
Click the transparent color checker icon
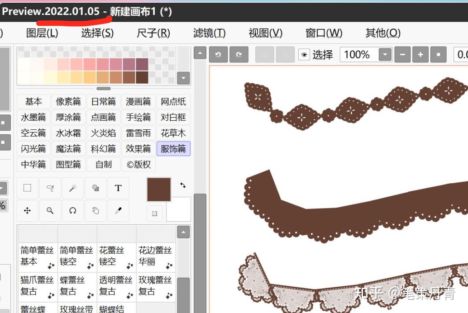click(155, 213)
